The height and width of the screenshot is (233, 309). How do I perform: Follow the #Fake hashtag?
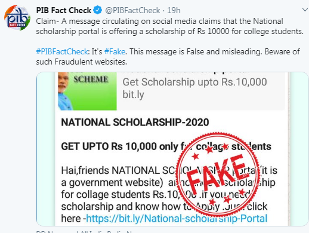(x=115, y=52)
